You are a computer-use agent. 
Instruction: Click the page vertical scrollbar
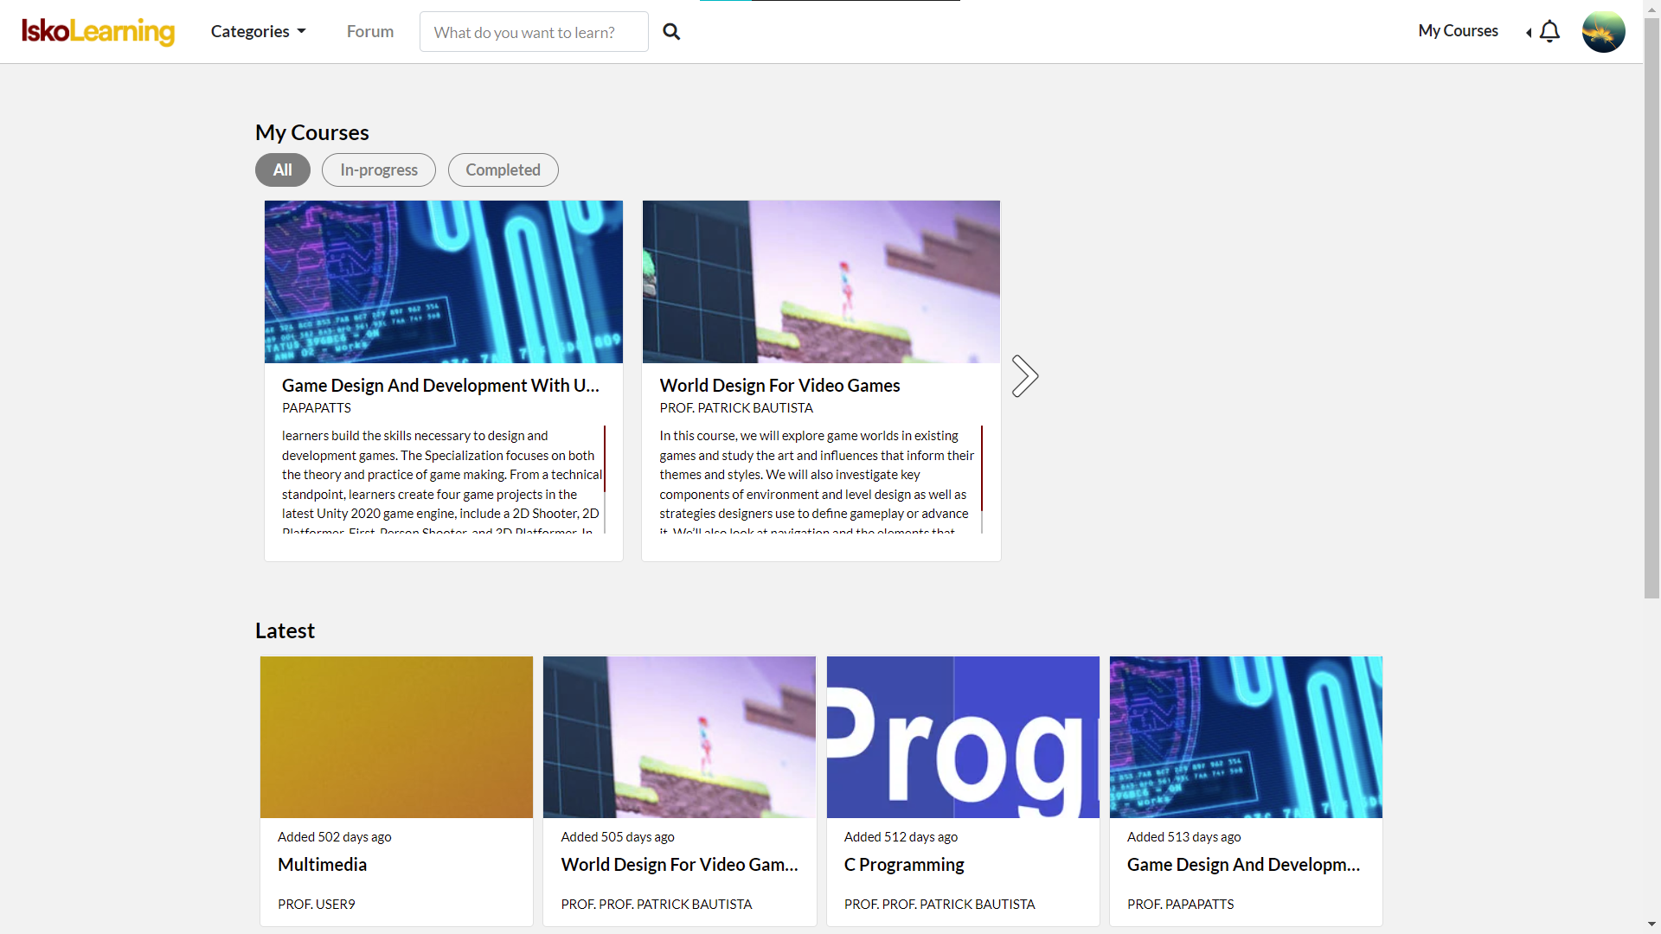pos(1652,308)
